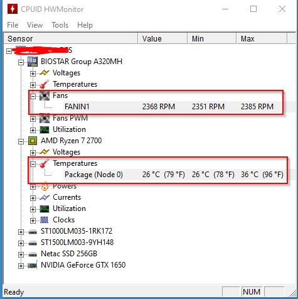Image resolution: width=298 pixels, height=299 pixels.
Task: Click the Min column header
Action: tap(212, 38)
